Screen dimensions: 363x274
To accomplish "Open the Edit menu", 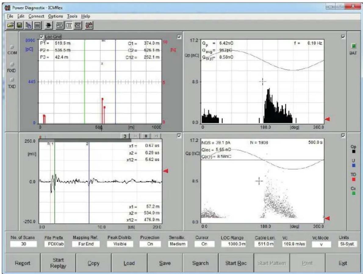I will tap(21, 16).
